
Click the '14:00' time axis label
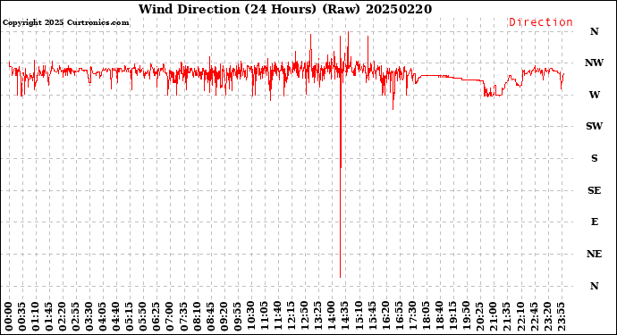(331, 317)
